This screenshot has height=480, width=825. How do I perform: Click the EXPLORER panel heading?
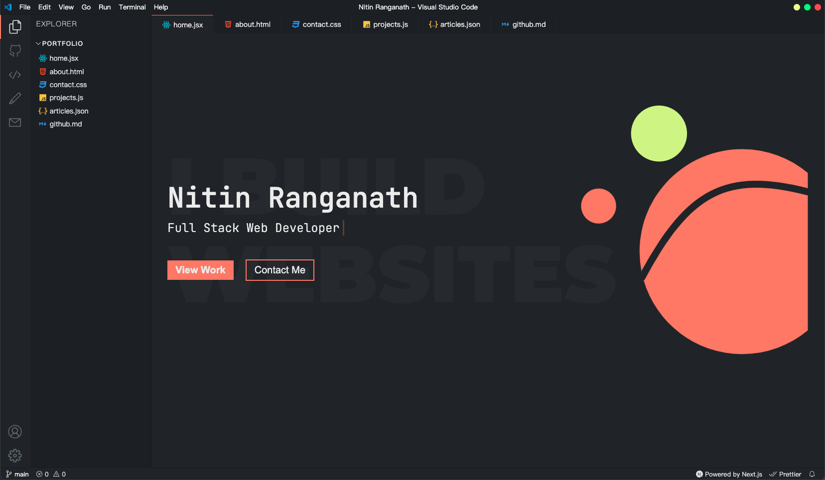click(56, 24)
